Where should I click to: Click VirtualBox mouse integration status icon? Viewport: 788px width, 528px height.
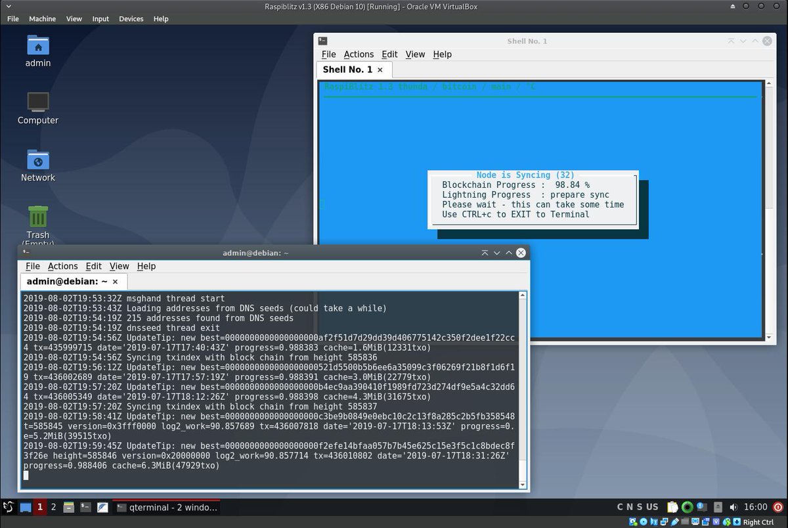point(727,522)
